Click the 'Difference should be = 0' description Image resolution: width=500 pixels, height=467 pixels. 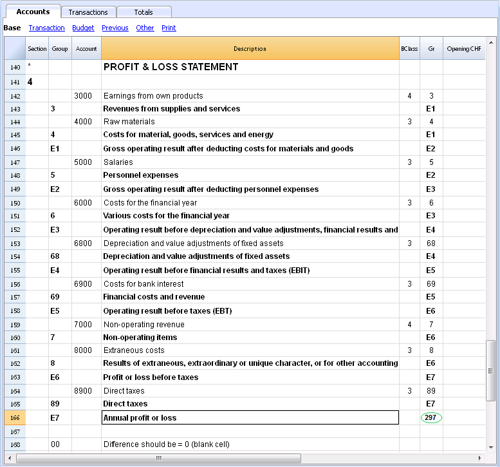(x=250, y=444)
